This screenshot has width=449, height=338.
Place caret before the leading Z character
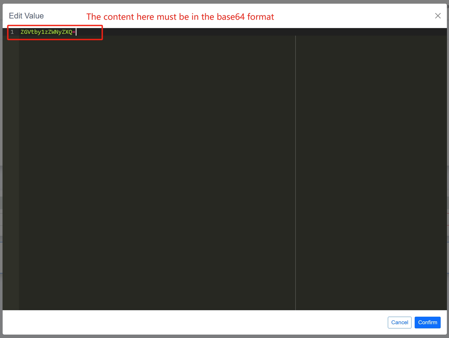click(21, 32)
